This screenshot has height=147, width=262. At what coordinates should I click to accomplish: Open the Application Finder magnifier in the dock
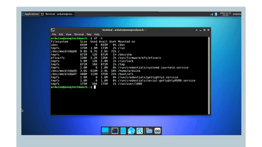(139, 131)
